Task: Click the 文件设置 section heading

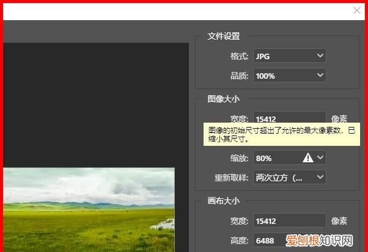Action: (224, 37)
